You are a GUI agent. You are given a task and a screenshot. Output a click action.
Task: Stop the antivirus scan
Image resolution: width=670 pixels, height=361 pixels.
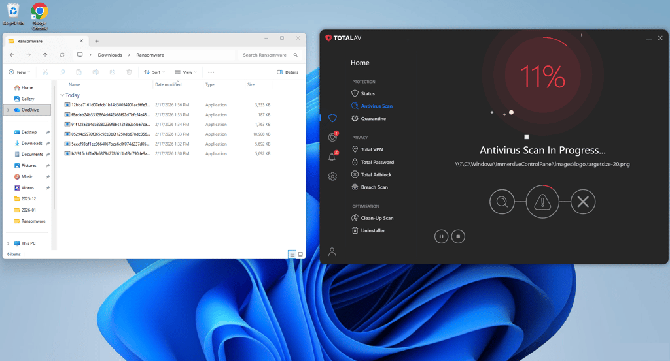458,236
